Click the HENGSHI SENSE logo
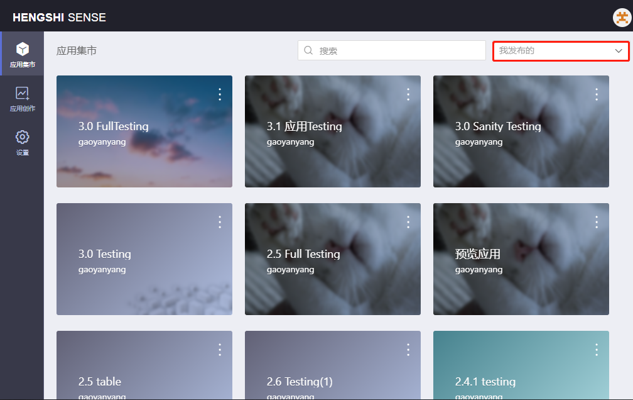 coord(59,18)
